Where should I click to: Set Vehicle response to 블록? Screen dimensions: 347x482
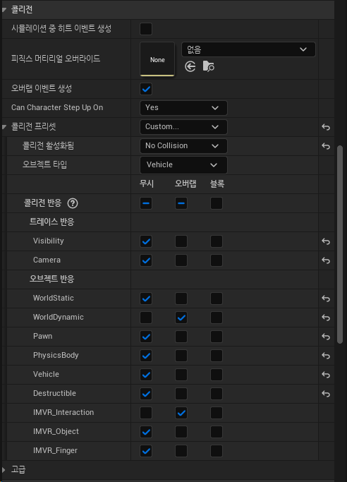click(x=217, y=375)
